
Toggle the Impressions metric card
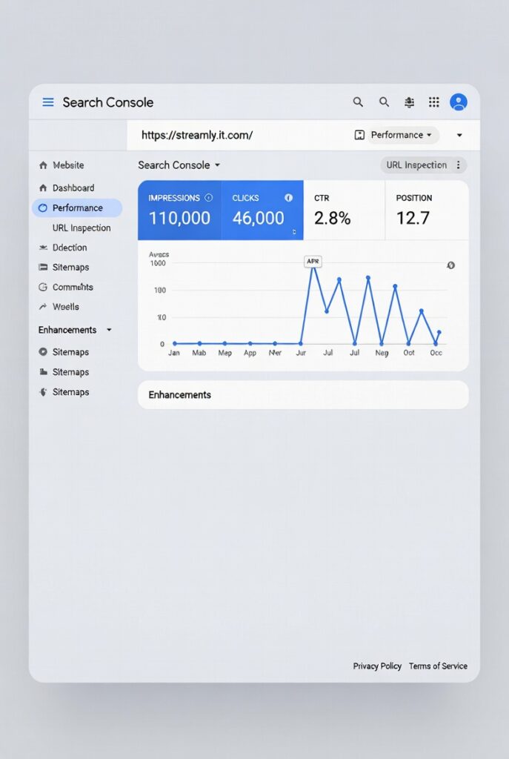(179, 211)
